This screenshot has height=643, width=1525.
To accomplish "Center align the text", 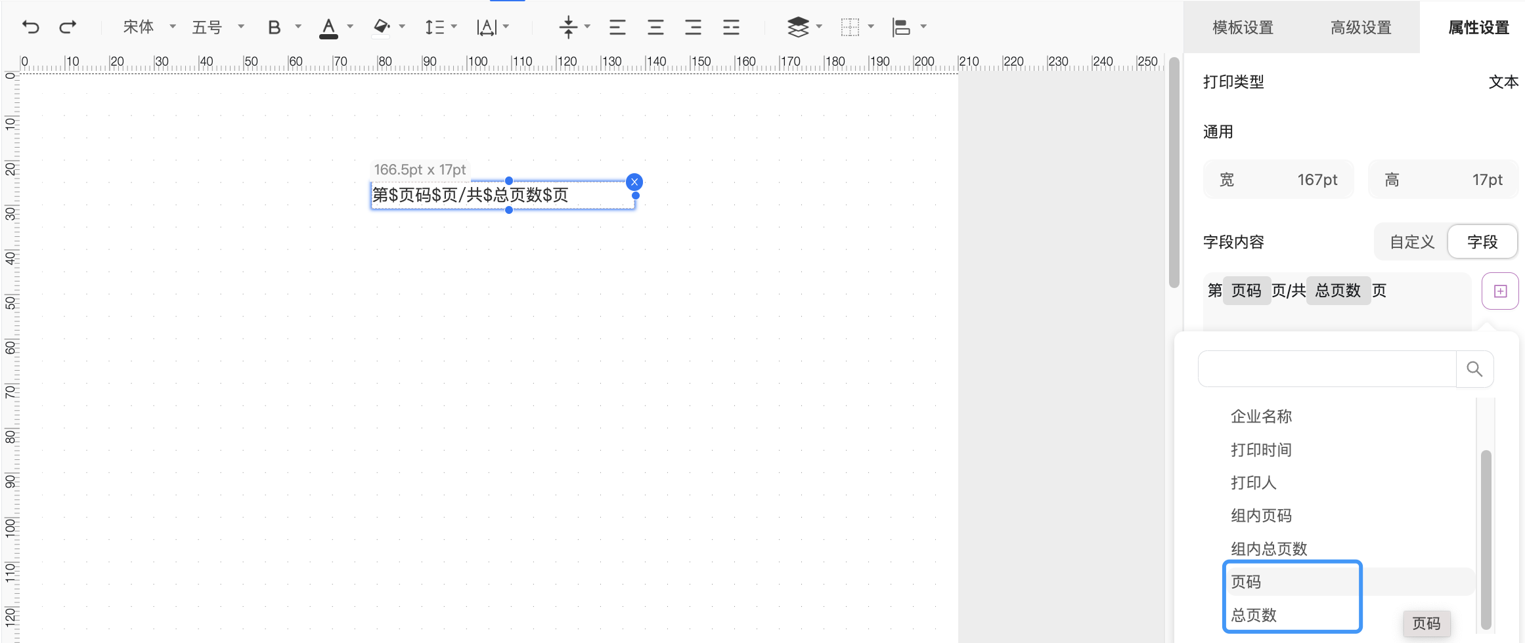I will pos(655,27).
